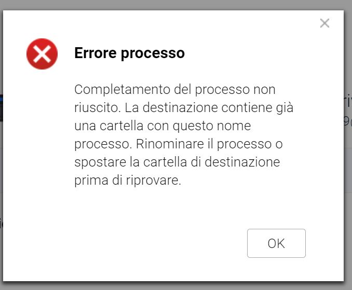
Task: Close the Errore processo dialog with X
Action: [x=324, y=23]
